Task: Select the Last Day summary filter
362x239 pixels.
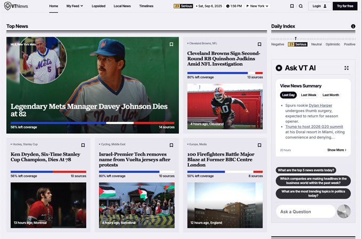Action: pos(288,95)
